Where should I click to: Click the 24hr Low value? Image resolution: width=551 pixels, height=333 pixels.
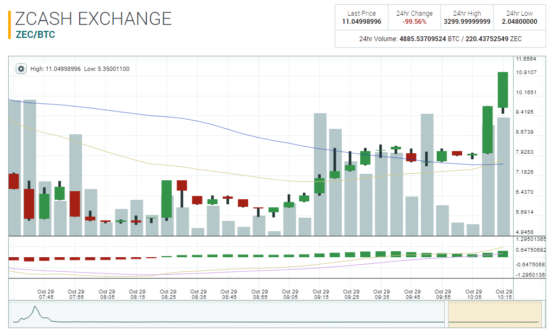coord(519,22)
